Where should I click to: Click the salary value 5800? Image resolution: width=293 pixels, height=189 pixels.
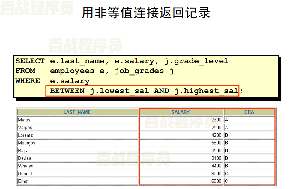pyautogui.click(x=216, y=143)
